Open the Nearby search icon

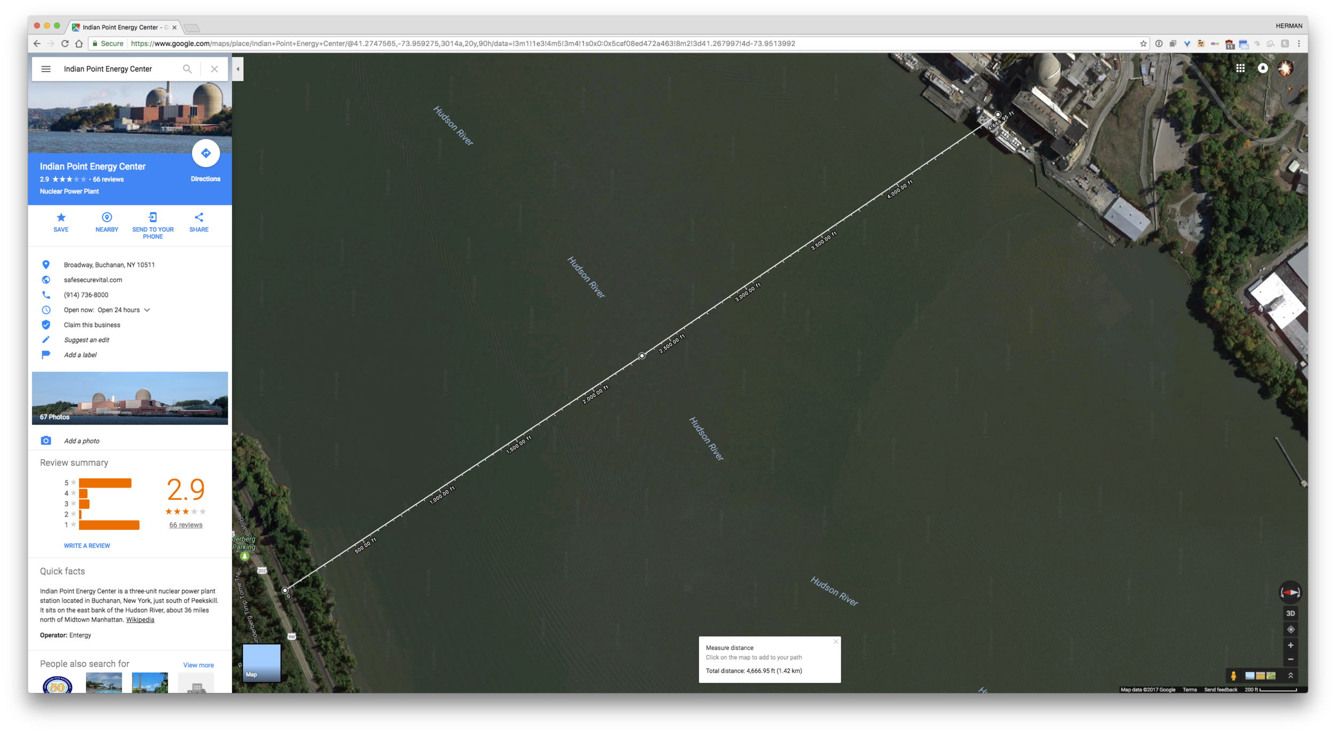pyautogui.click(x=107, y=217)
